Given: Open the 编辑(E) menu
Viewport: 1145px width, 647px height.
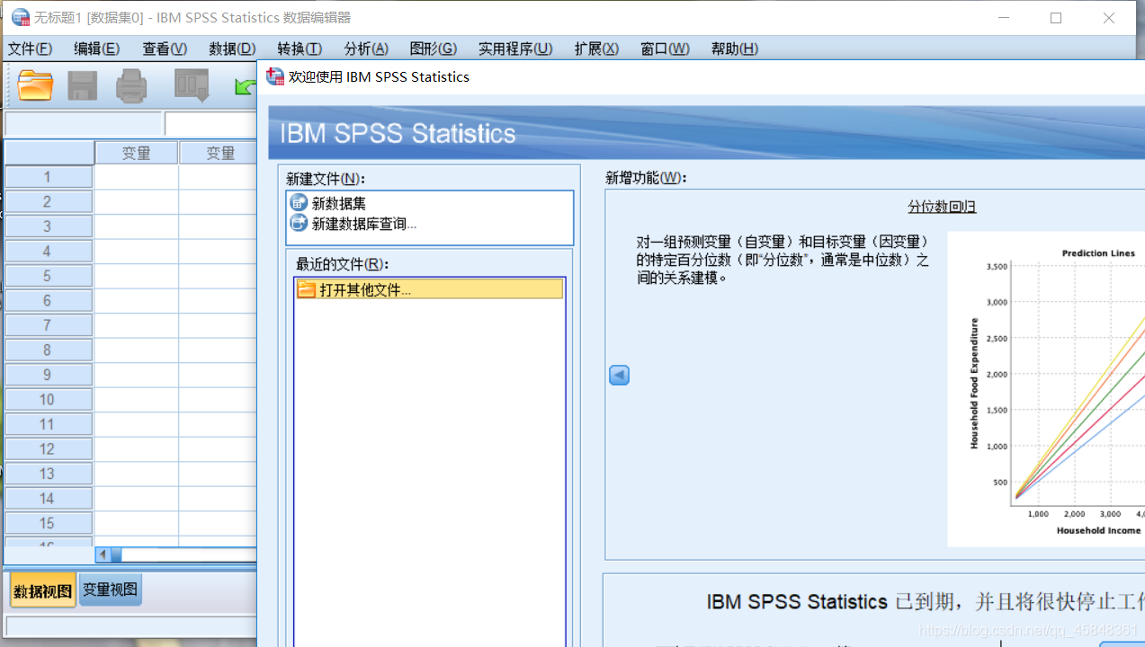Looking at the screenshot, I should coord(96,49).
